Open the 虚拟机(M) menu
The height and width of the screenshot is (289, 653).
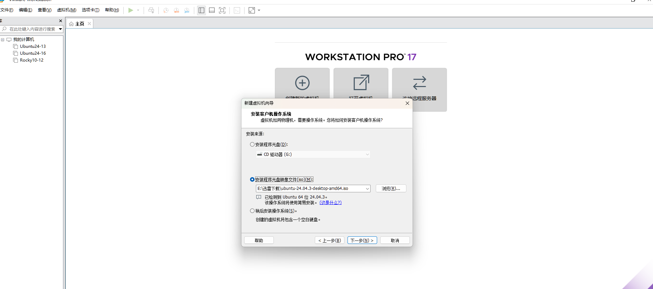66,10
